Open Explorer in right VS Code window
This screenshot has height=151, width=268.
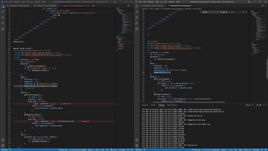point(137,7)
